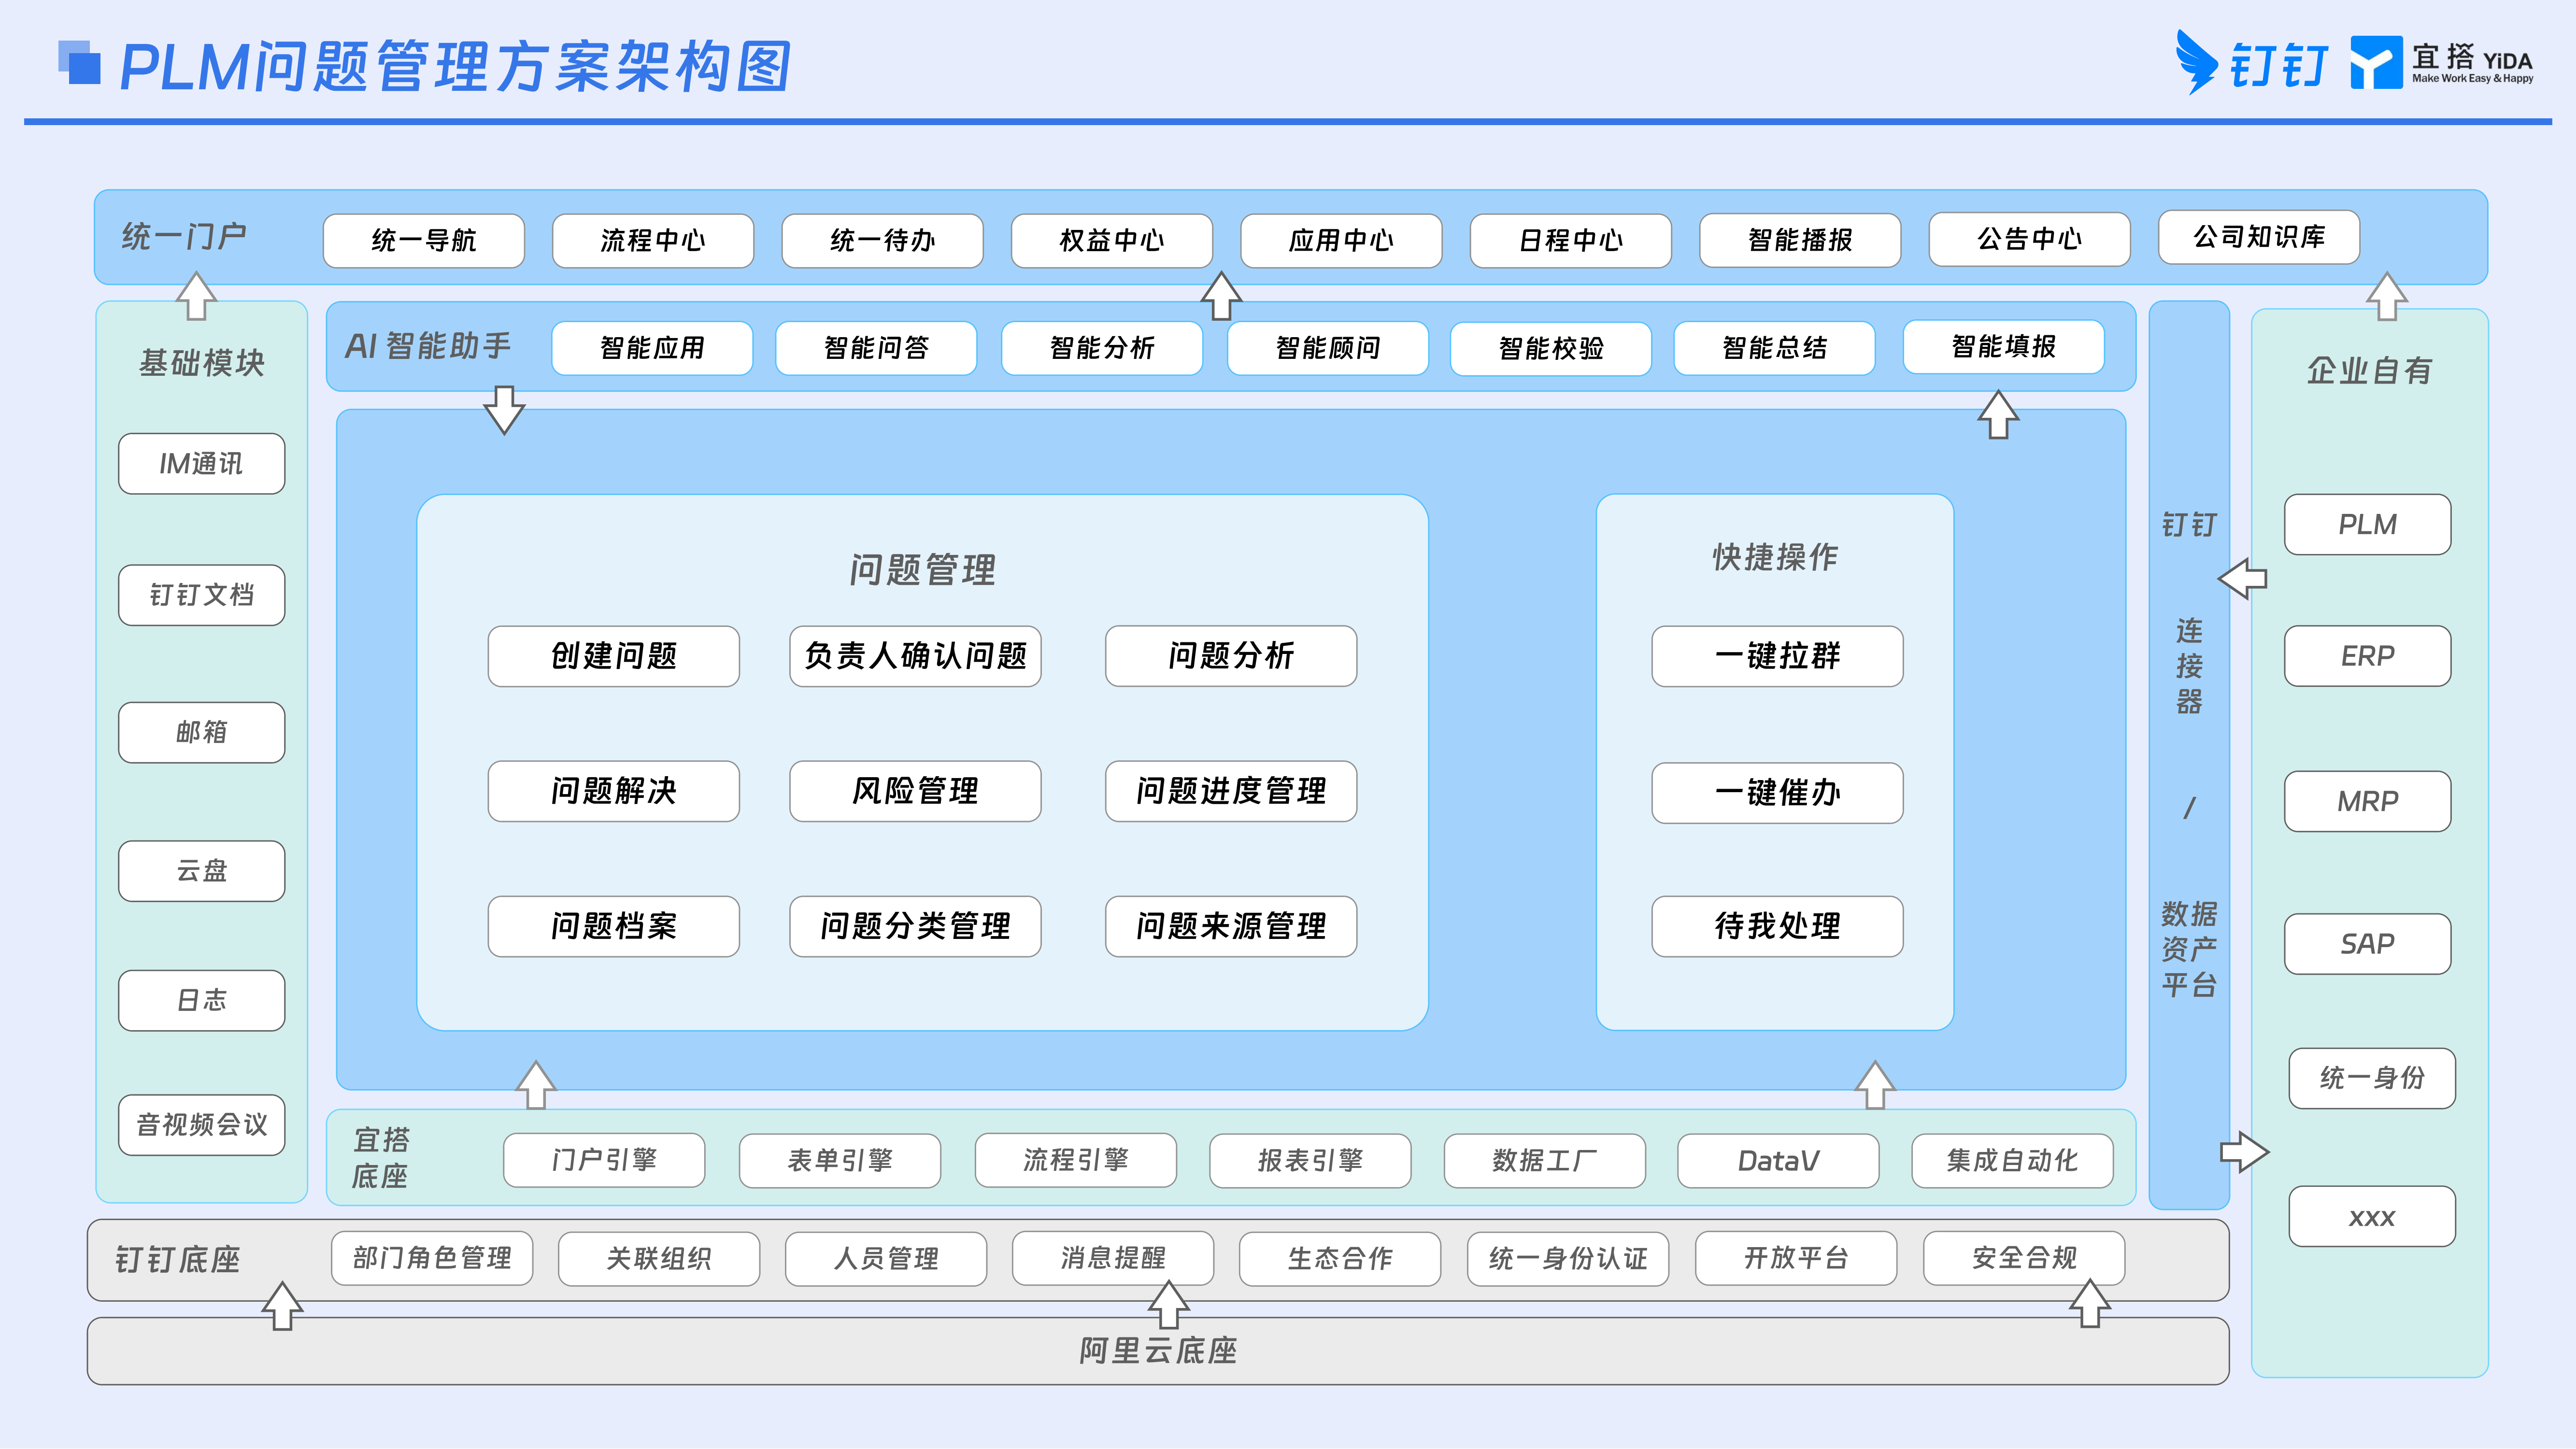The height and width of the screenshot is (1449, 2576).
Task: Choose the 开放平台 box
Action: click(1796, 1258)
